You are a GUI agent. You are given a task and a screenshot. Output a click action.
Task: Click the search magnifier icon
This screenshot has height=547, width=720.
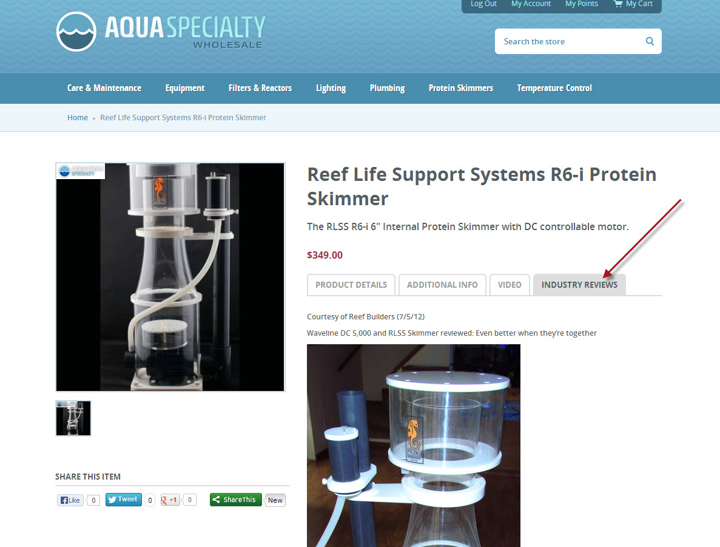[x=650, y=41]
